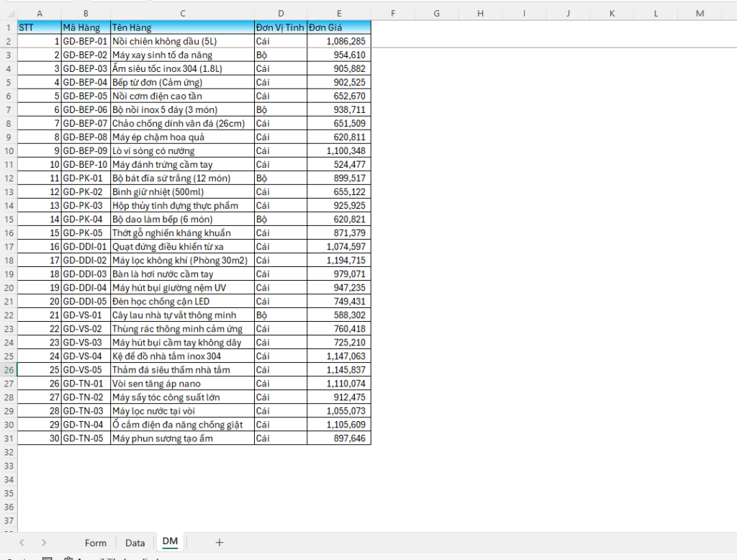The height and width of the screenshot is (560, 737).
Task: Click the New sheet plus button
Action: tap(220, 543)
